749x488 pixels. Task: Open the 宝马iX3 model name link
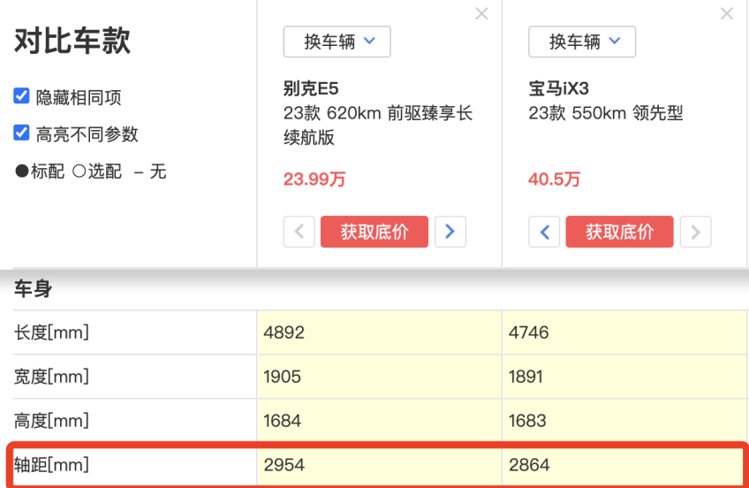pyautogui.click(x=558, y=88)
